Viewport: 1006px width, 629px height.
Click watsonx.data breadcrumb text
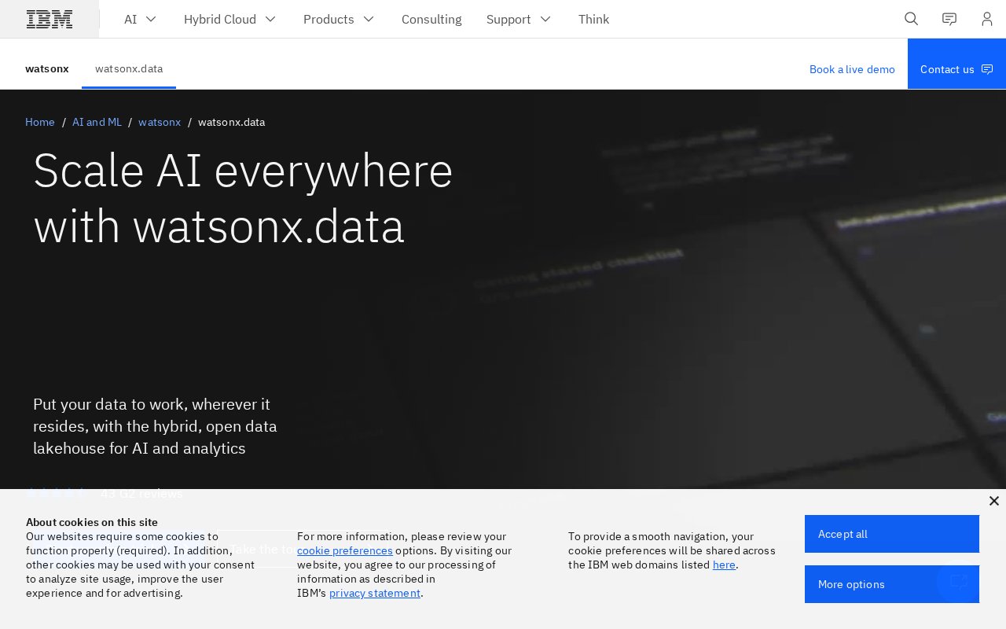[x=231, y=122]
